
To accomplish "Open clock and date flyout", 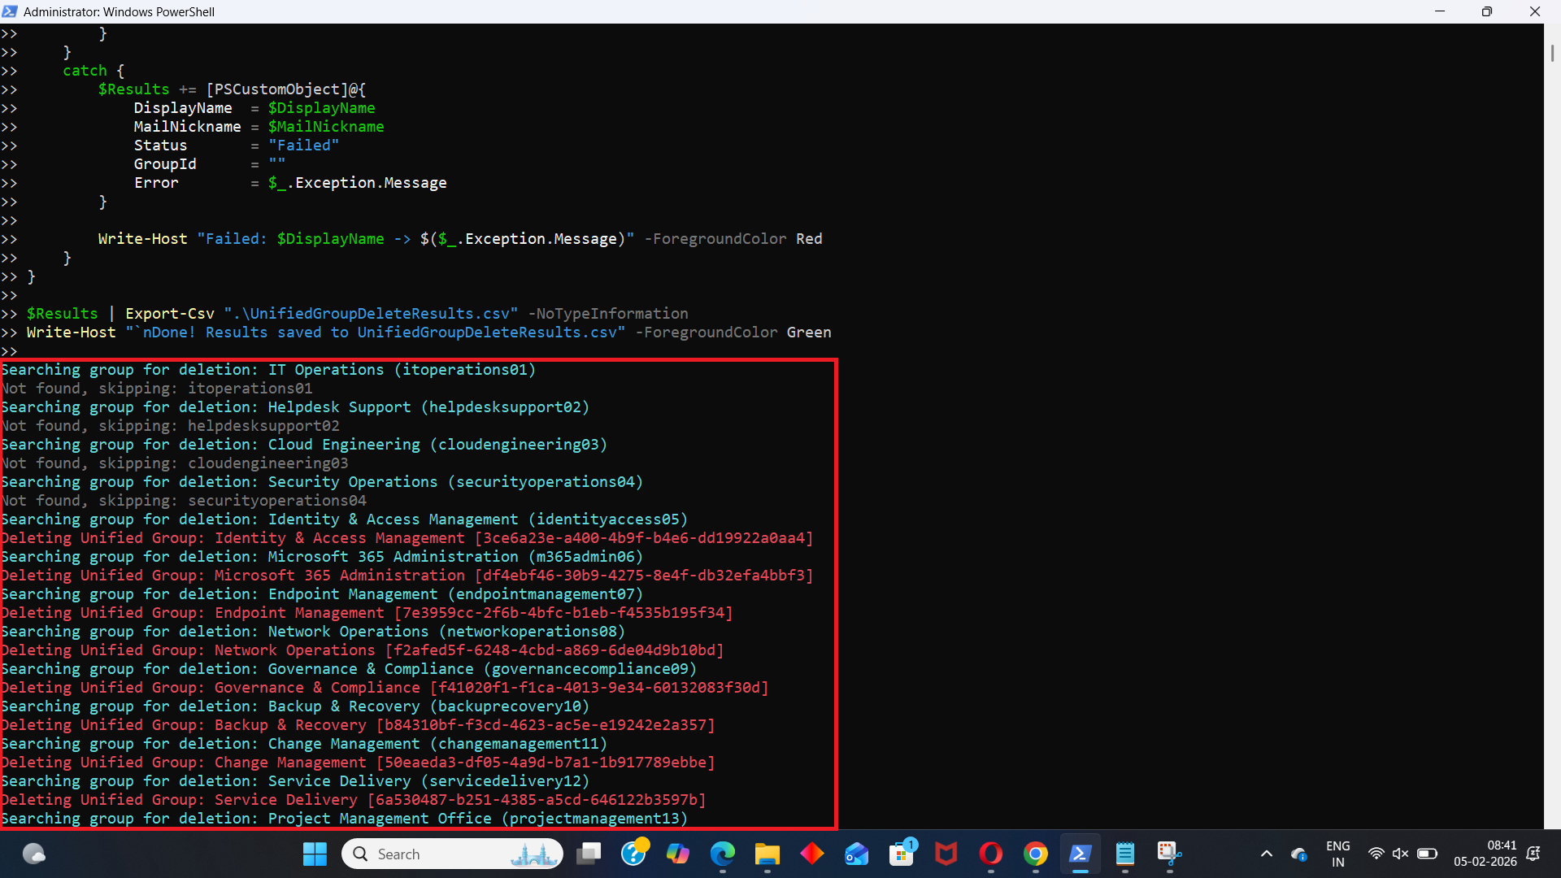I will pos(1485,854).
